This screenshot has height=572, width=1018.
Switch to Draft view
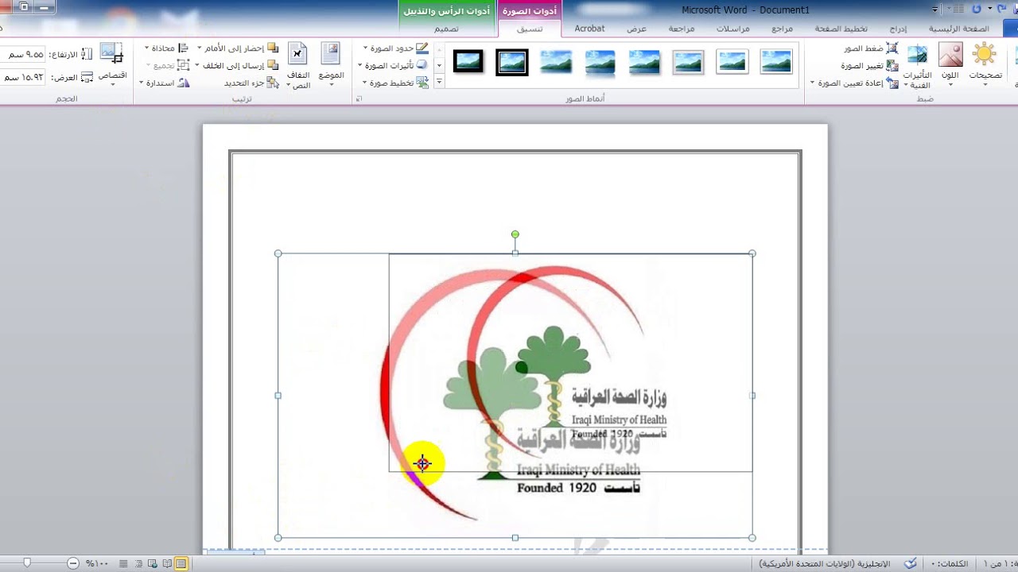coord(123,563)
